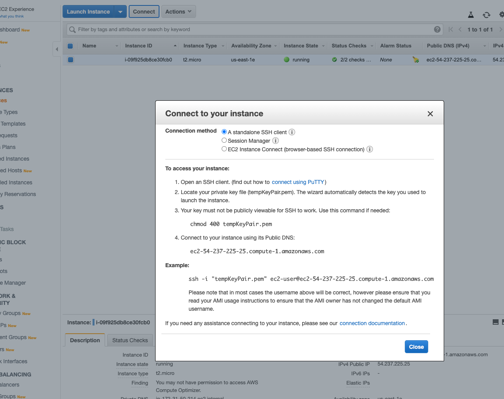Sort by Instance ID column arrow
The height and width of the screenshot is (399, 504).
click(x=175, y=46)
